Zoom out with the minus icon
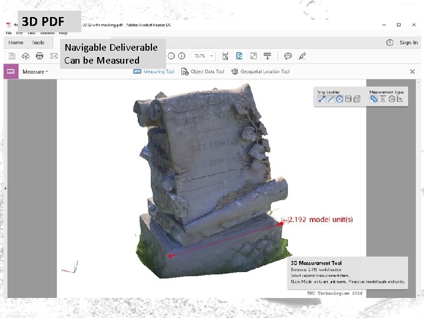The width and height of the screenshot is (424, 318). (x=171, y=56)
